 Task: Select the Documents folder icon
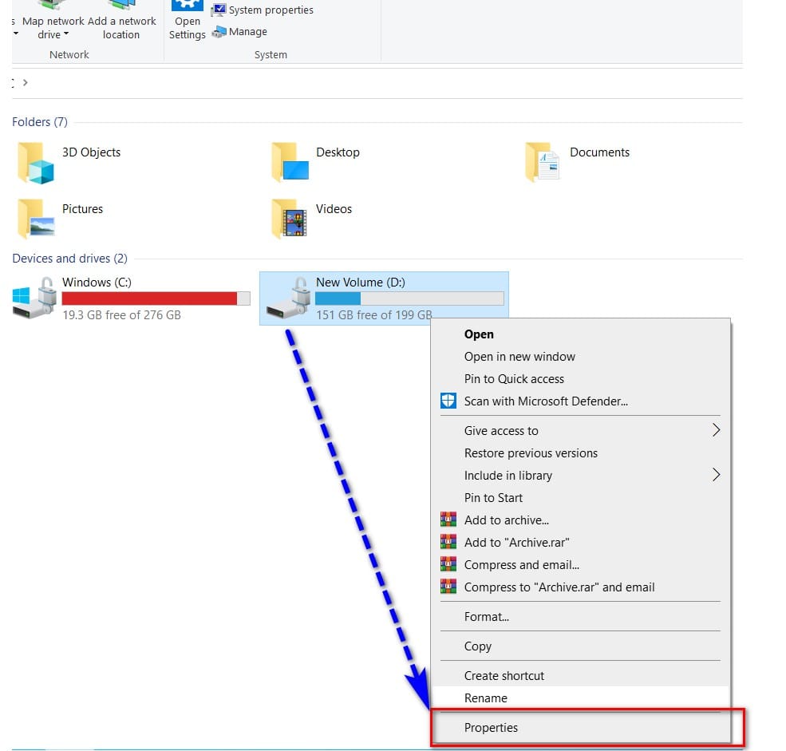(x=543, y=162)
